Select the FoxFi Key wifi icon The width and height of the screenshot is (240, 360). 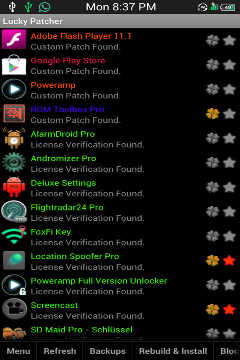point(14,235)
